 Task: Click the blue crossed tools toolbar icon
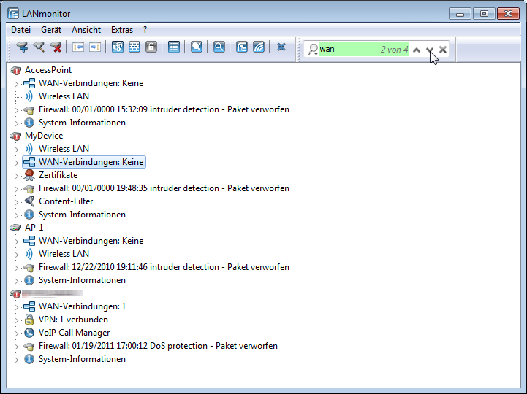point(281,47)
